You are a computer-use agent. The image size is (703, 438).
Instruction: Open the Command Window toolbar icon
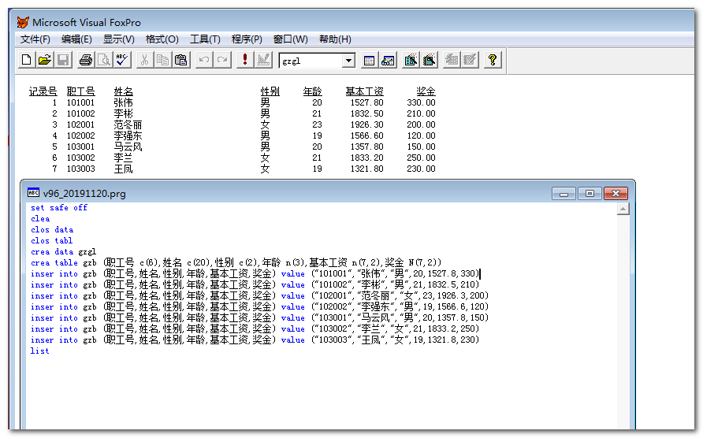click(369, 60)
